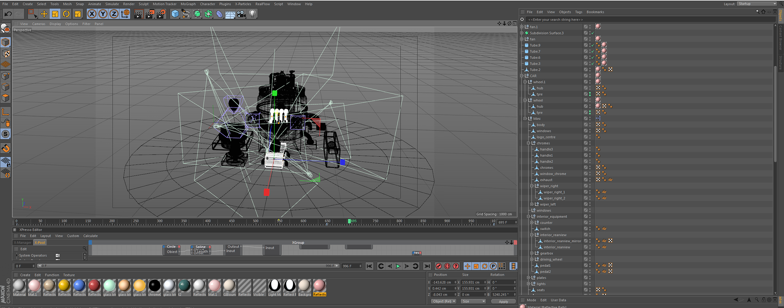Toggle visibility dots for wheel.1 tyre
This screenshot has height=308, width=784.
point(590,94)
